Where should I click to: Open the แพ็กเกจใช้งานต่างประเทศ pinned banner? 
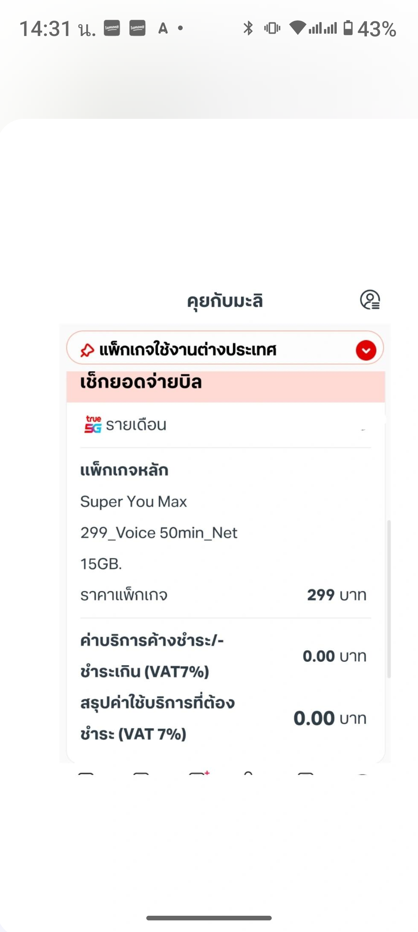(x=188, y=350)
